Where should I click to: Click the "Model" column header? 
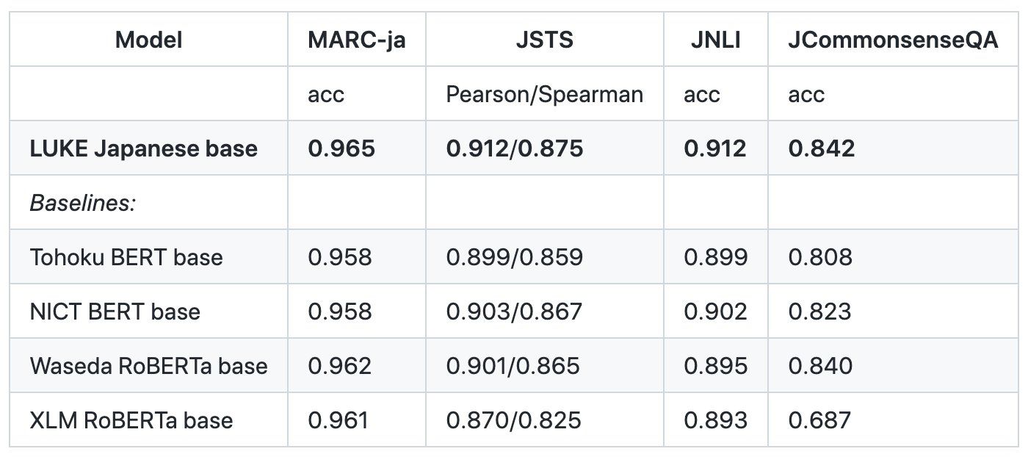click(148, 40)
